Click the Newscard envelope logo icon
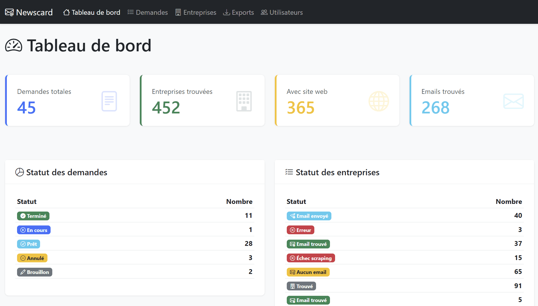This screenshot has height=306, width=538. [9, 12]
